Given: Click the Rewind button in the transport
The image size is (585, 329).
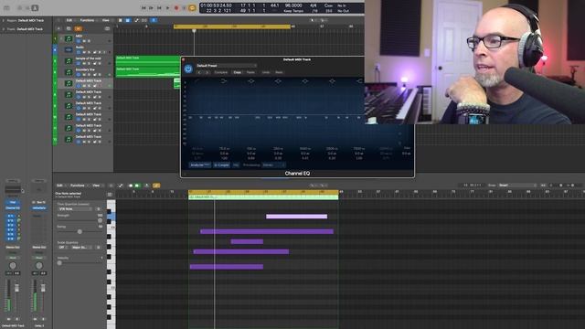Looking at the screenshot, I should pos(144,8).
